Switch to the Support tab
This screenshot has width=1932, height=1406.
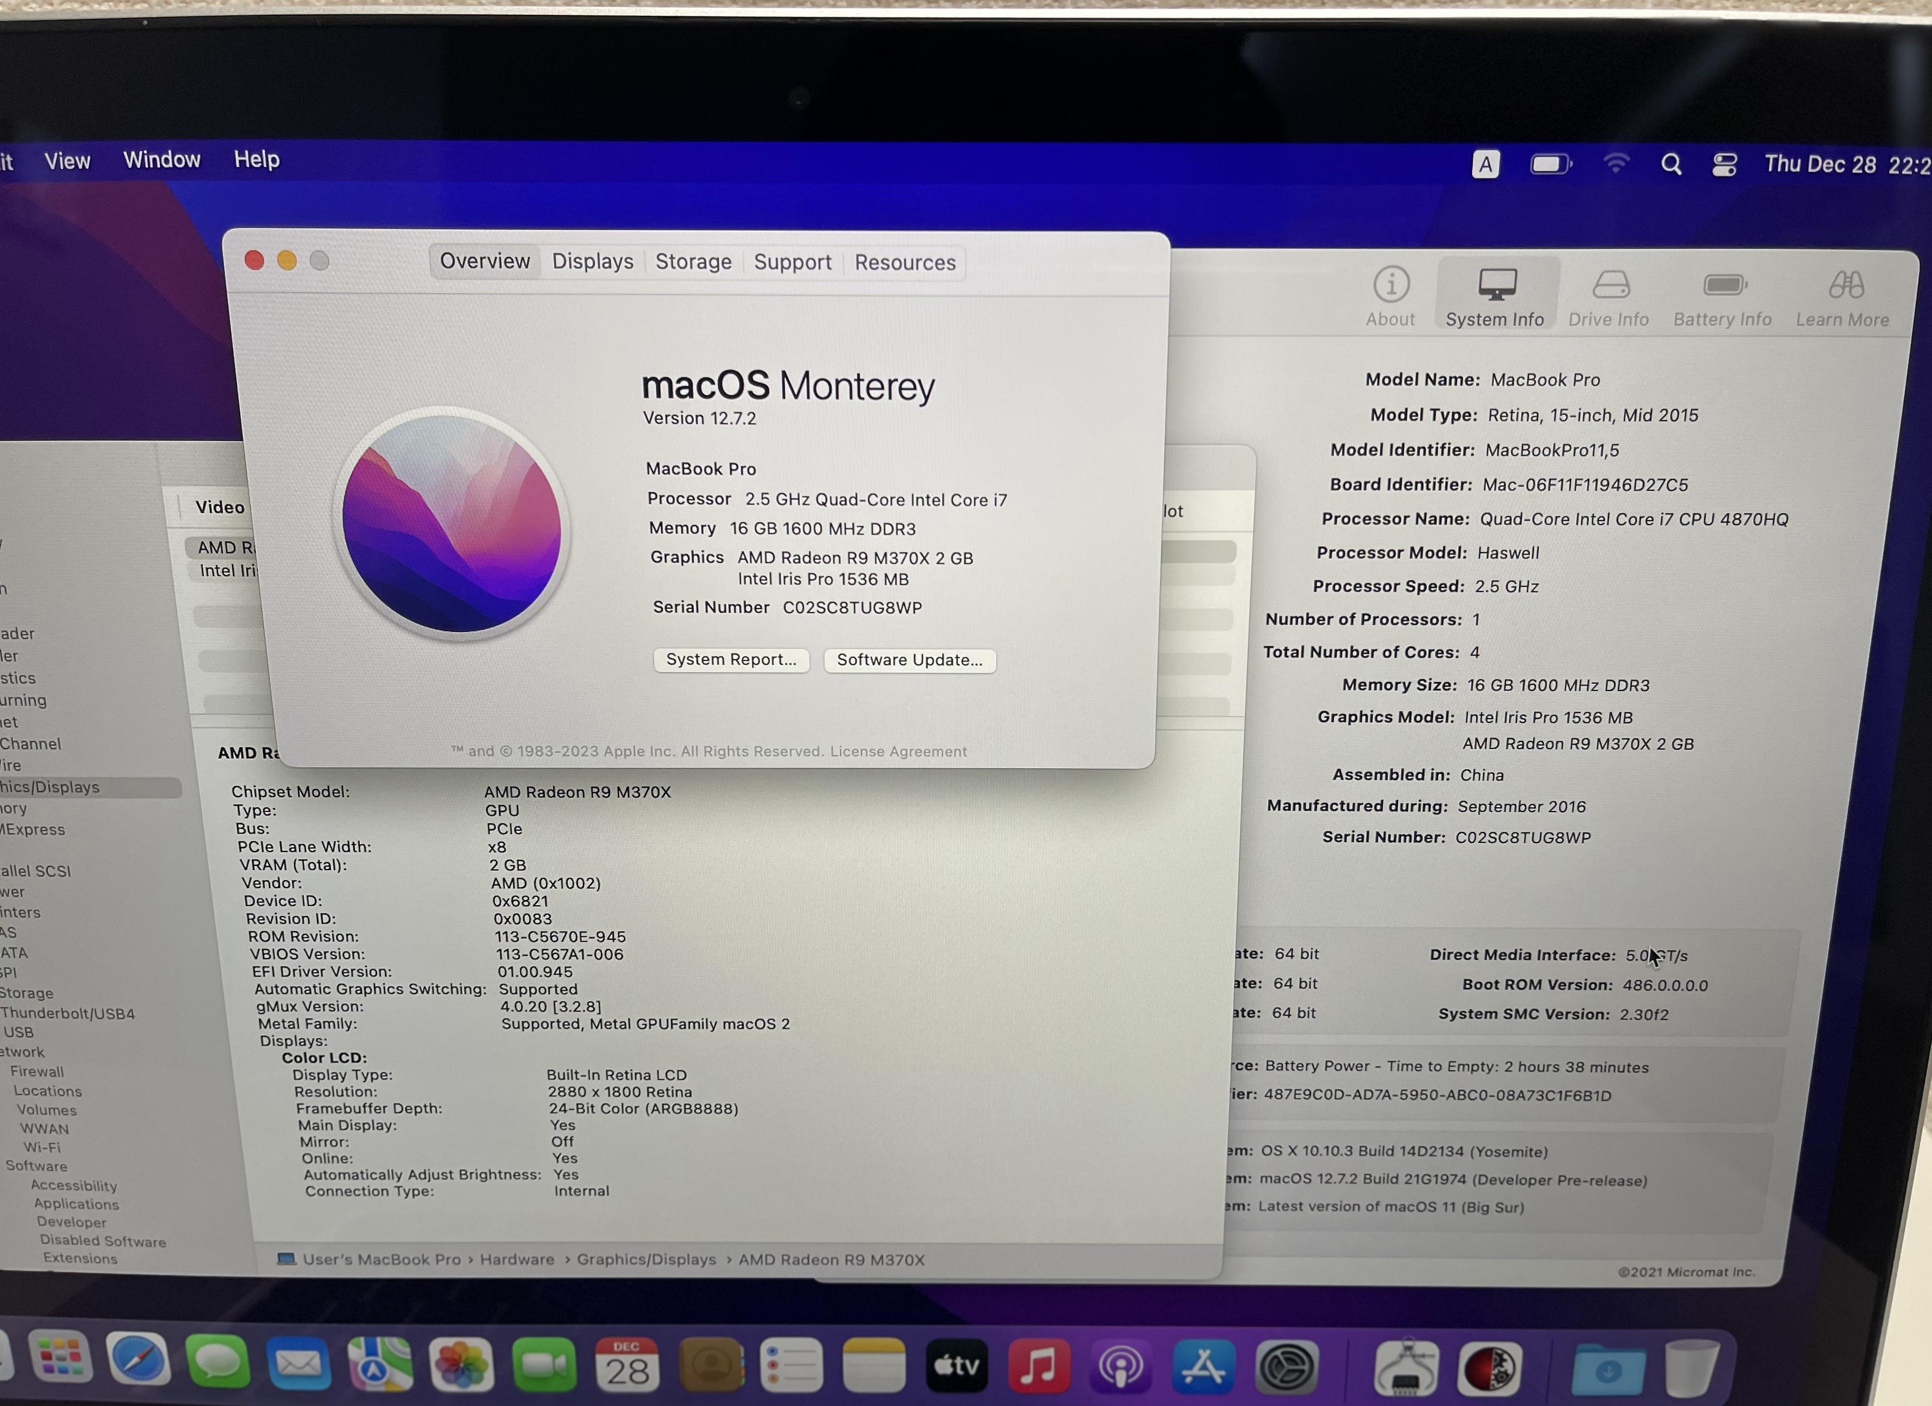[x=792, y=262]
